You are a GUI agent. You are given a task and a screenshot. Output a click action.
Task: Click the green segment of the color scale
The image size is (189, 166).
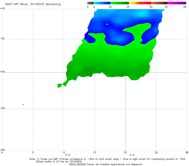click(x=120, y=3)
